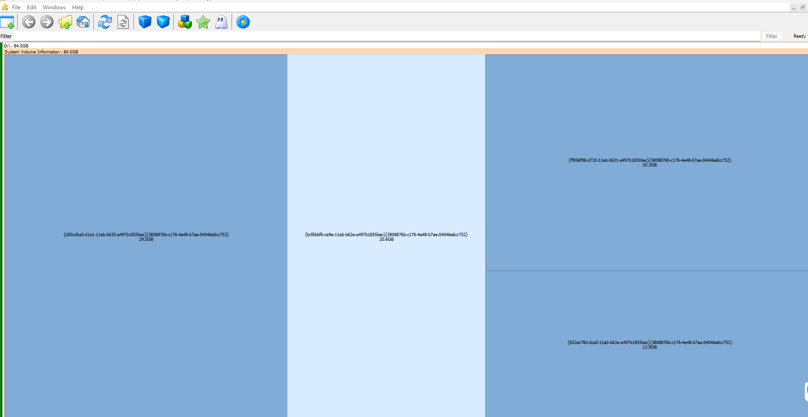This screenshot has height=417, width=808.
Task: Click the SpaceSniffer app icon in the menu bar
Action: pyautogui.click(x=5, y=7)
